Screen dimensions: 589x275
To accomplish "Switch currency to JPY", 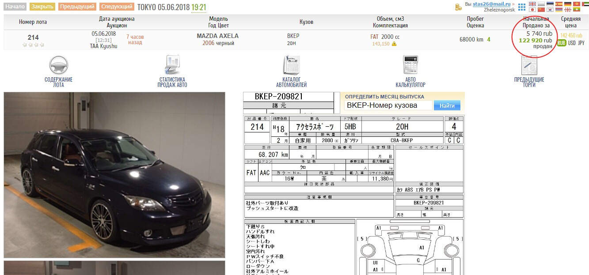I will pos(581,43).
